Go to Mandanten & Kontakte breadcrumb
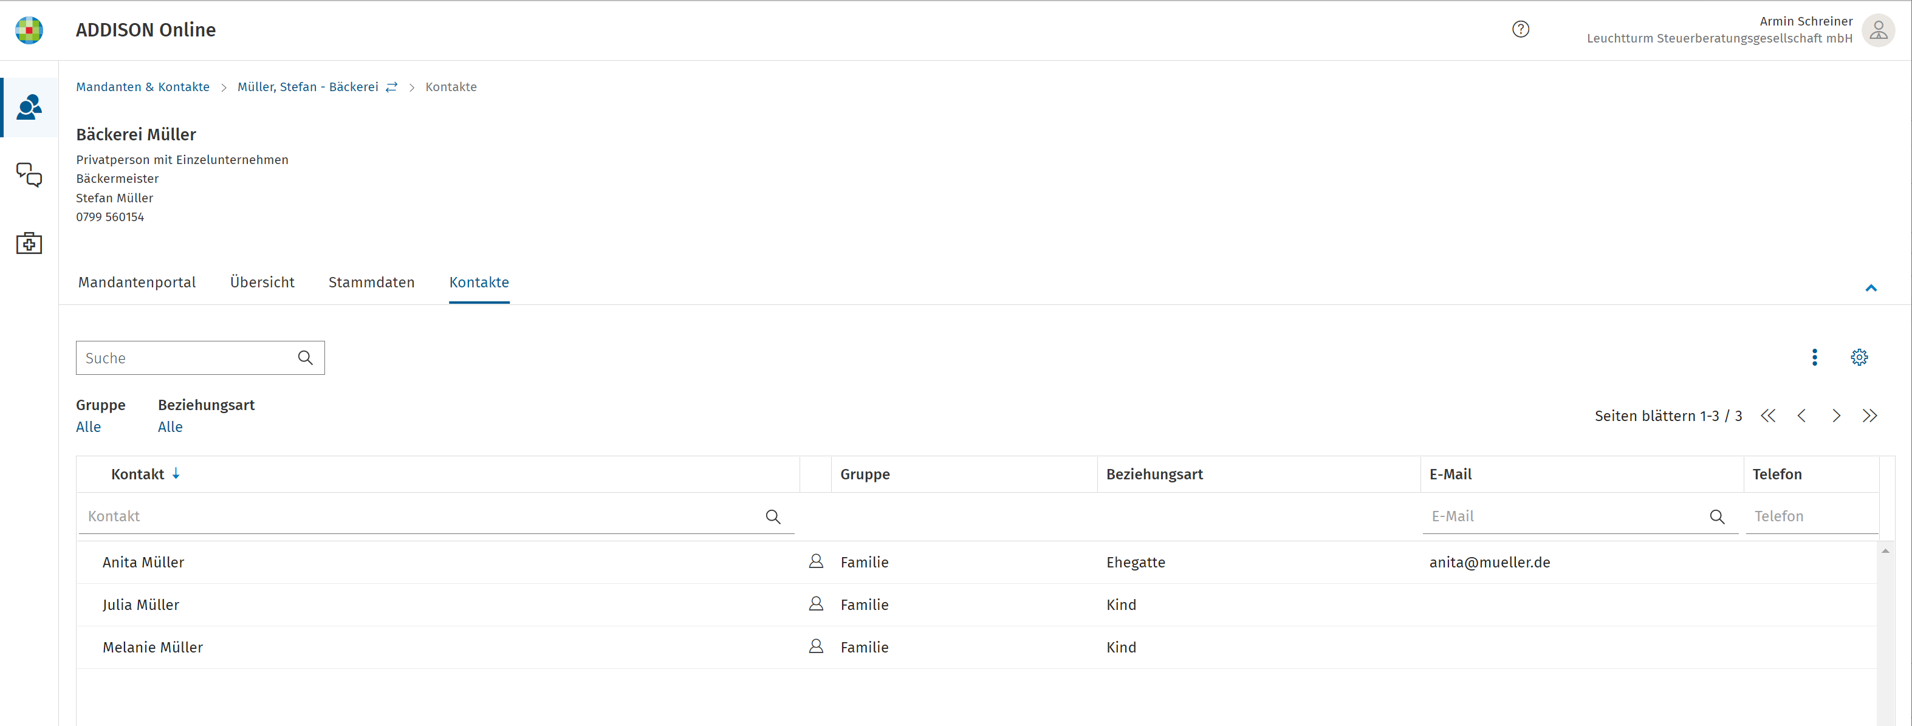This screenshot has width=1912, height=726. click(x=143, y=87)
